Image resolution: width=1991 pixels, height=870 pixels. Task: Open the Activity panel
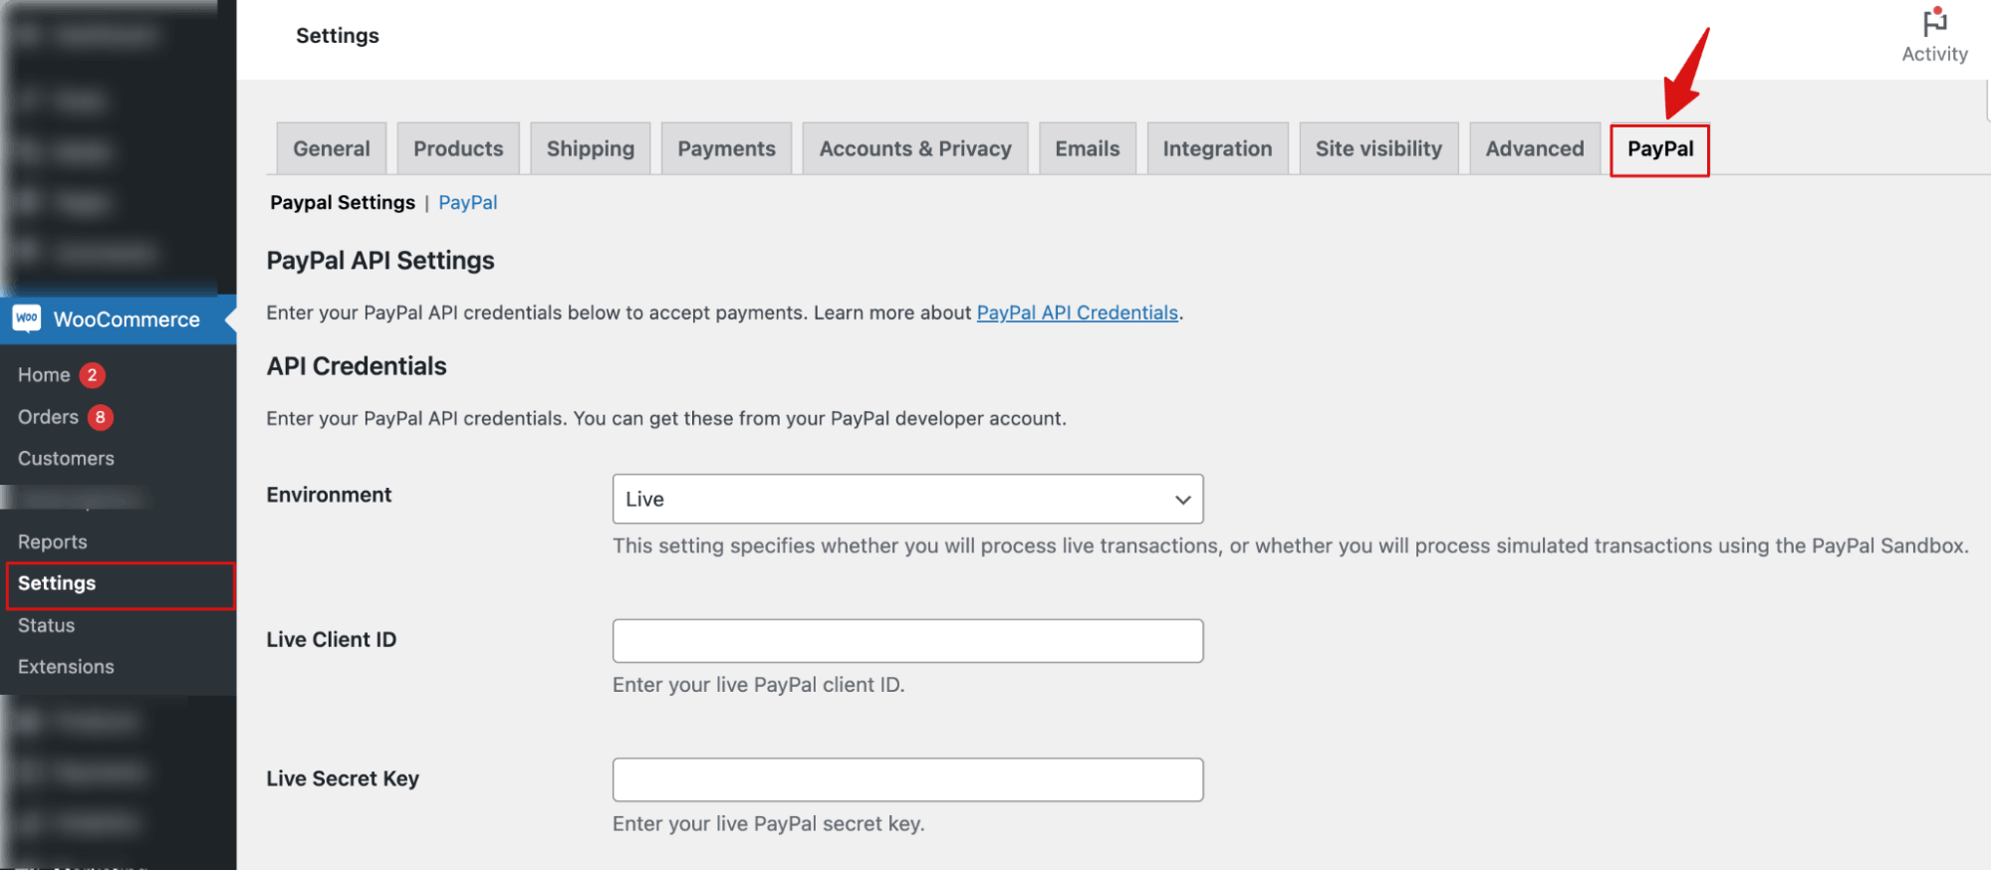coord(1932,35)
